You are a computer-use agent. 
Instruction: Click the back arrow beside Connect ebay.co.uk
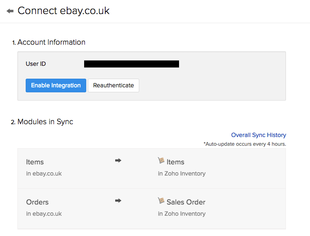(x=10, y=11)
